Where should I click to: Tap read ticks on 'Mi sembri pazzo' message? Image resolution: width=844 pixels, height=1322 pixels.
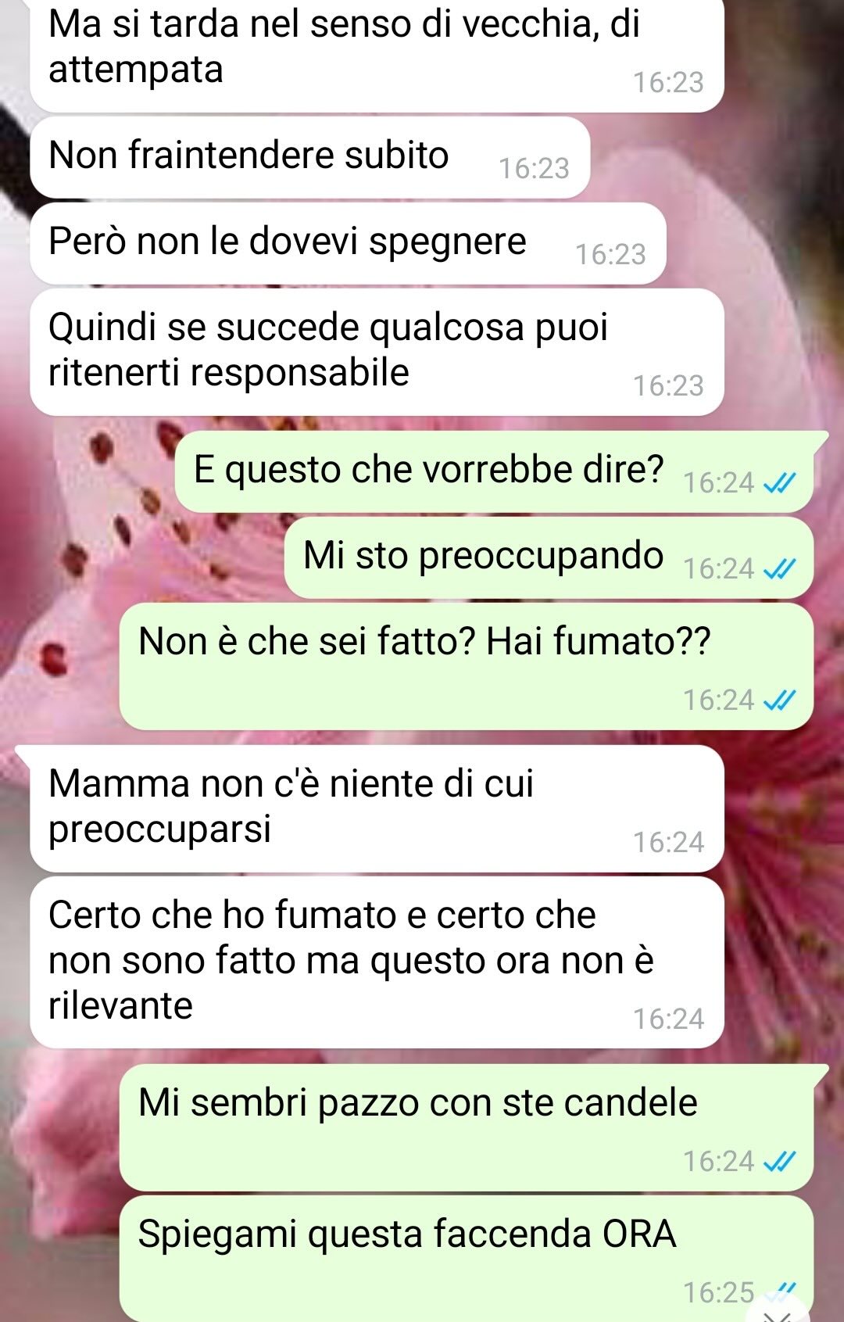[779, 1162]
